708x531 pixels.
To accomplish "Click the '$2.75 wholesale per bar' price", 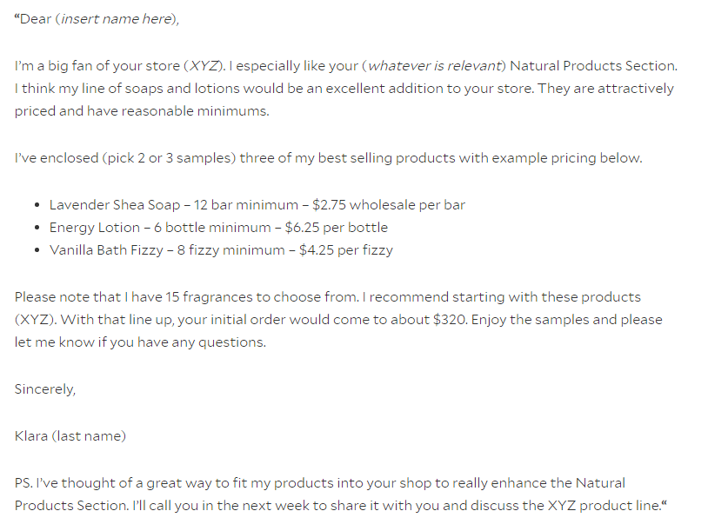I will click(389, 205).
